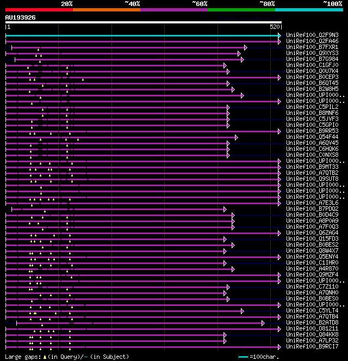Click the UniRef100_Q54F44 label
Image resolution: width=348 pixels, height=361 pixels.
click(x=312, y=137)
